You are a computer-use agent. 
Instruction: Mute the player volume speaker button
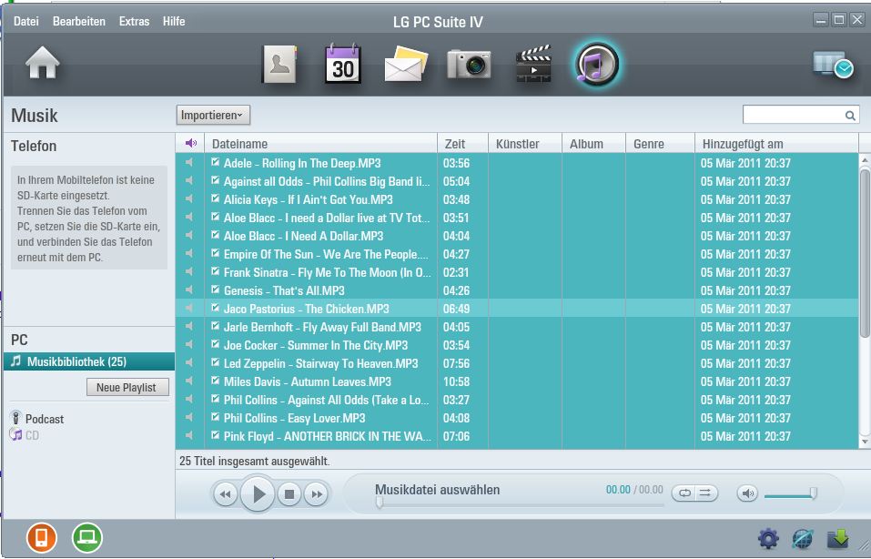point(748,493)
